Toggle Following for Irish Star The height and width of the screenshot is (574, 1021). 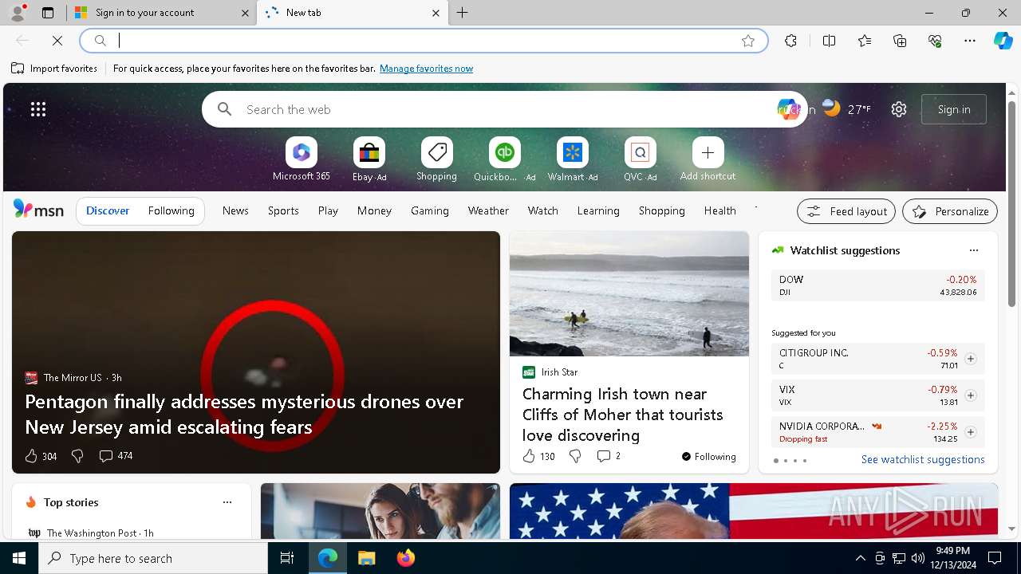(709, 456)
